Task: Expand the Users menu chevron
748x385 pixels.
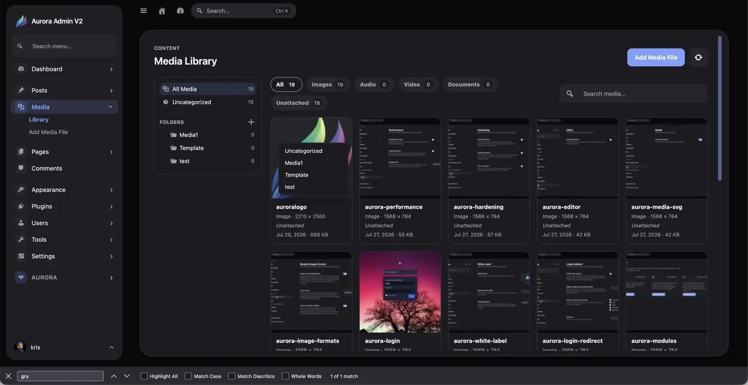Action: (111, 223)
